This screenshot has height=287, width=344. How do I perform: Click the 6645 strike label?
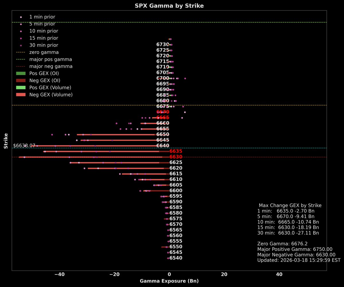[163, 140]
